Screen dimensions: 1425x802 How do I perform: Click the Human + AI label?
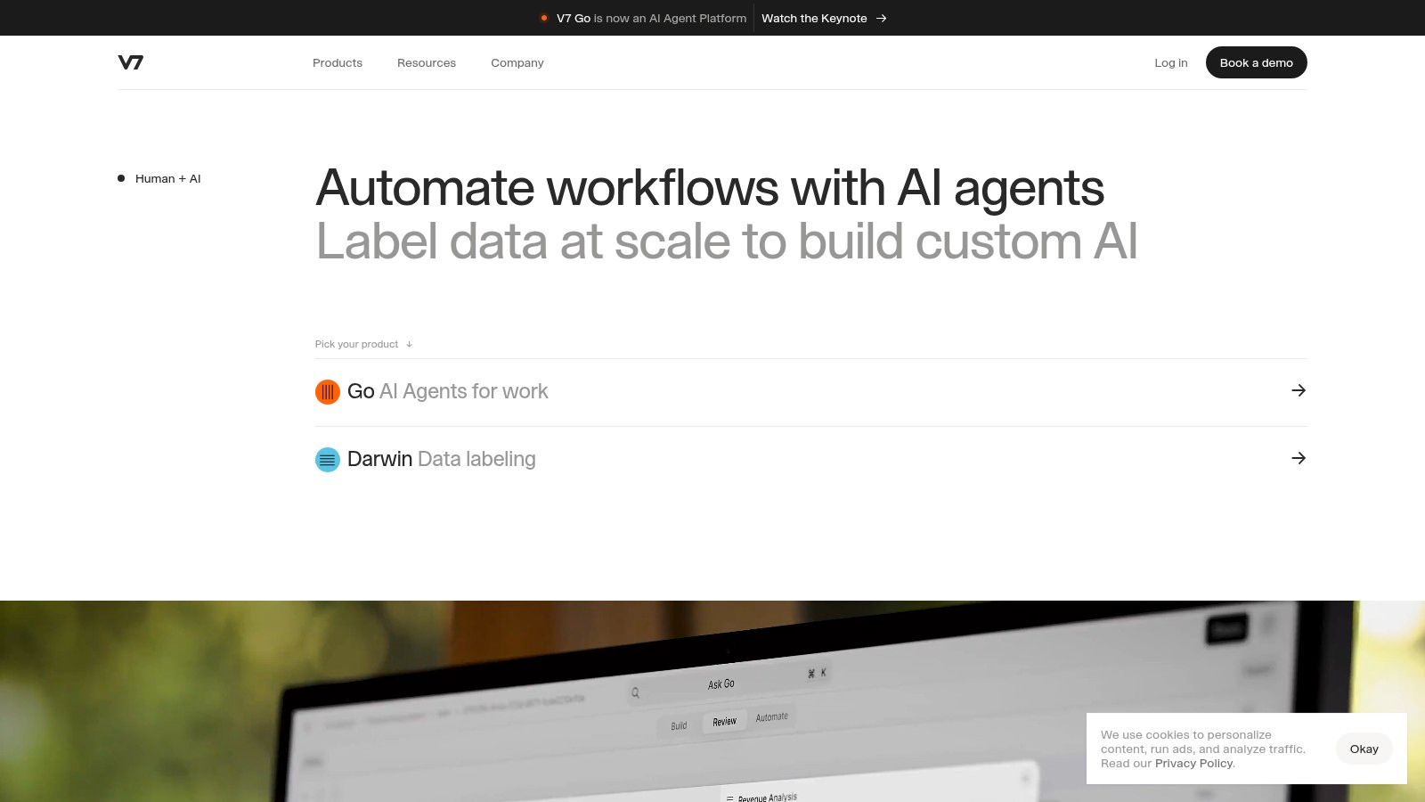(x=167, y=178)
